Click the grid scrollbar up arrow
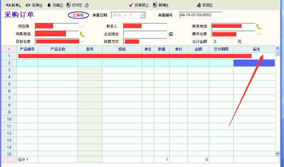The width and height of the screenshot is (284, 167). (x=277, y=48)
